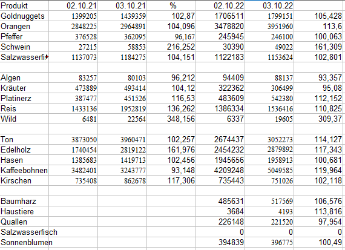This screenshot has width=345, height=250.
Task: Select the Produkt header cell
Action: pyautogui.click(x=24, y=5)
